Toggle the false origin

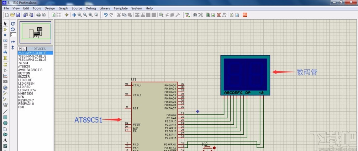67,15
